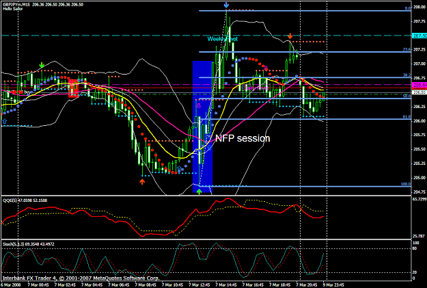427x288 pixels.
Task: Click the 'NFP session' text label
Action: [243, 138]
